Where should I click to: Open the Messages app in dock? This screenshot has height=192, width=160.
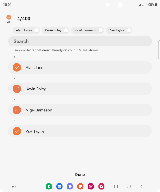coord(59,186)
